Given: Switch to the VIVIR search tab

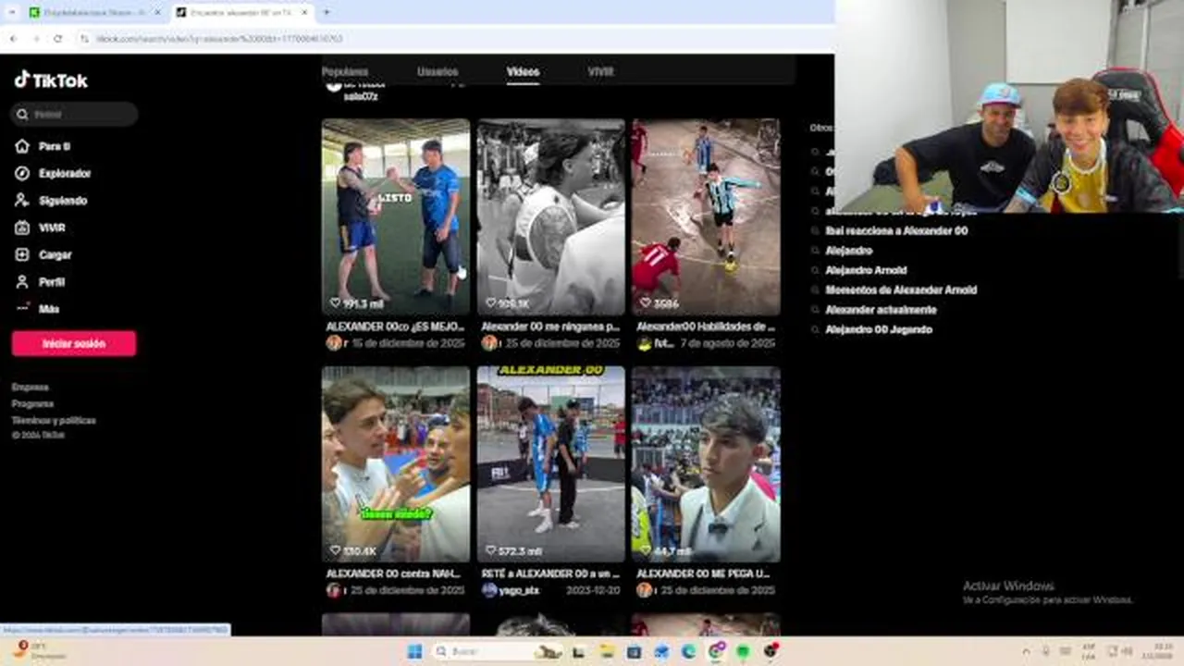Looking at the screenshot, I should [x=600, y=71].
